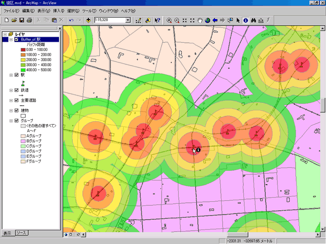The image size is (326, 244).
Task: Open the 表示(V) menu
Action: pos(44,11)
